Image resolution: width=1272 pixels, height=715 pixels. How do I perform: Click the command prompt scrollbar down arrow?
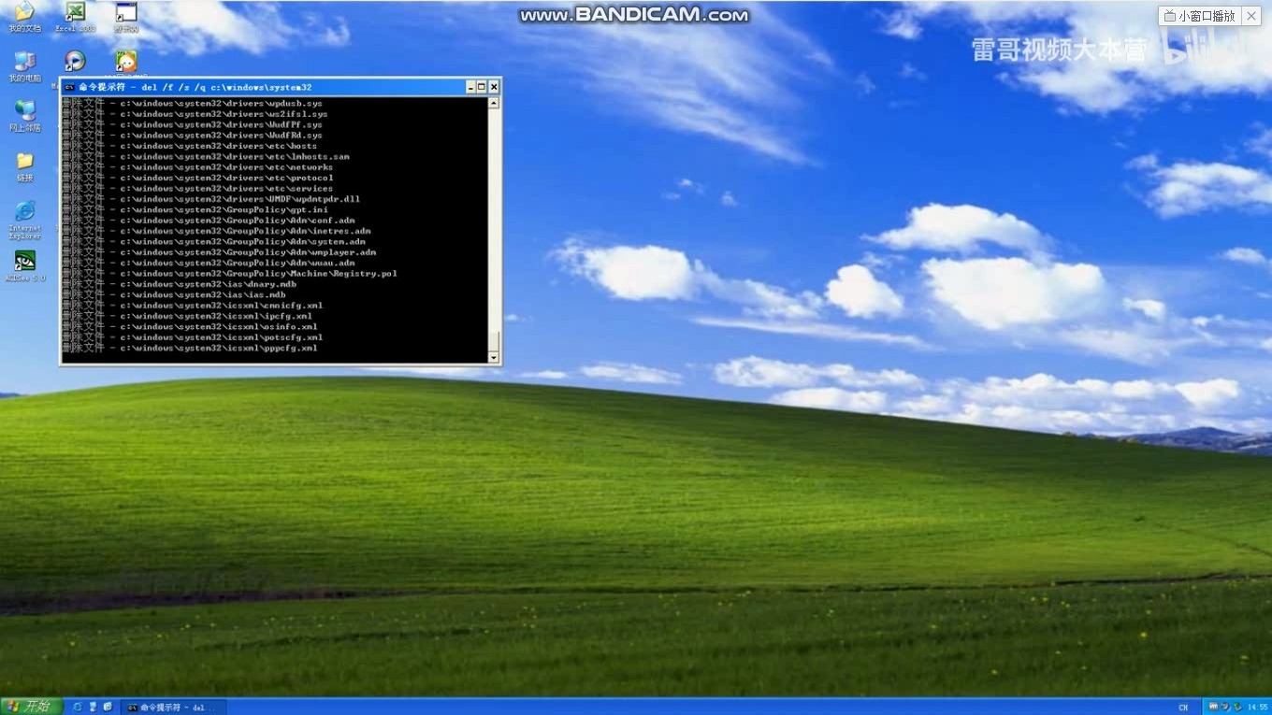(494, 357)
